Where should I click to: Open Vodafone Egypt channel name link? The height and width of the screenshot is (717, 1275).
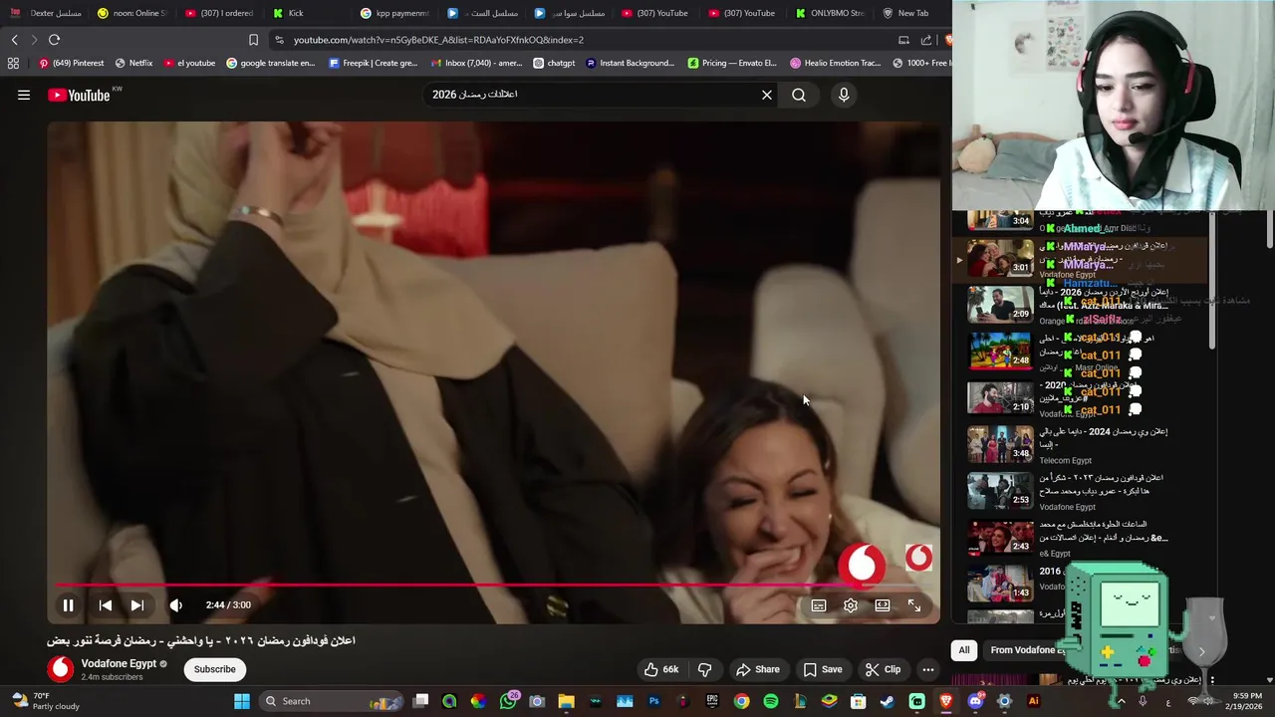(x=119, y=663)
